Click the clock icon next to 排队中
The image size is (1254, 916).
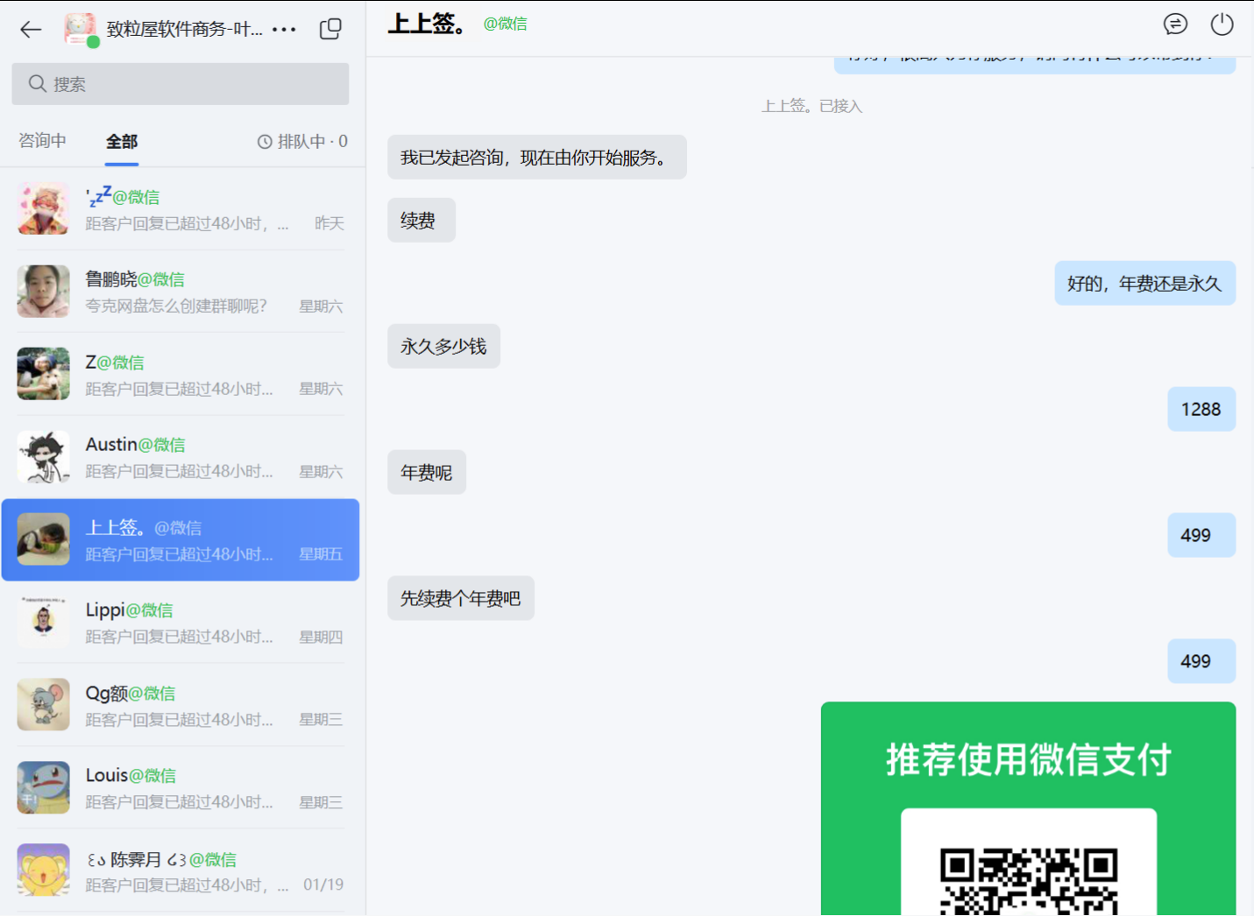point(265,140)
